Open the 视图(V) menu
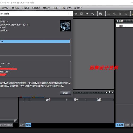Screen dimensions: 133x133 point(5,8)
